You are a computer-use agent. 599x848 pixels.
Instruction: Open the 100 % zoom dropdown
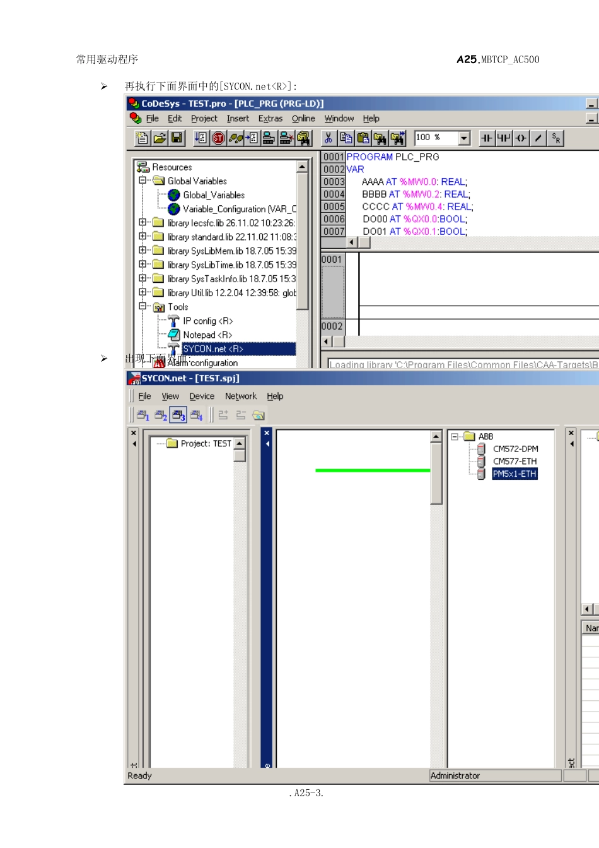[x=464, y=138]
